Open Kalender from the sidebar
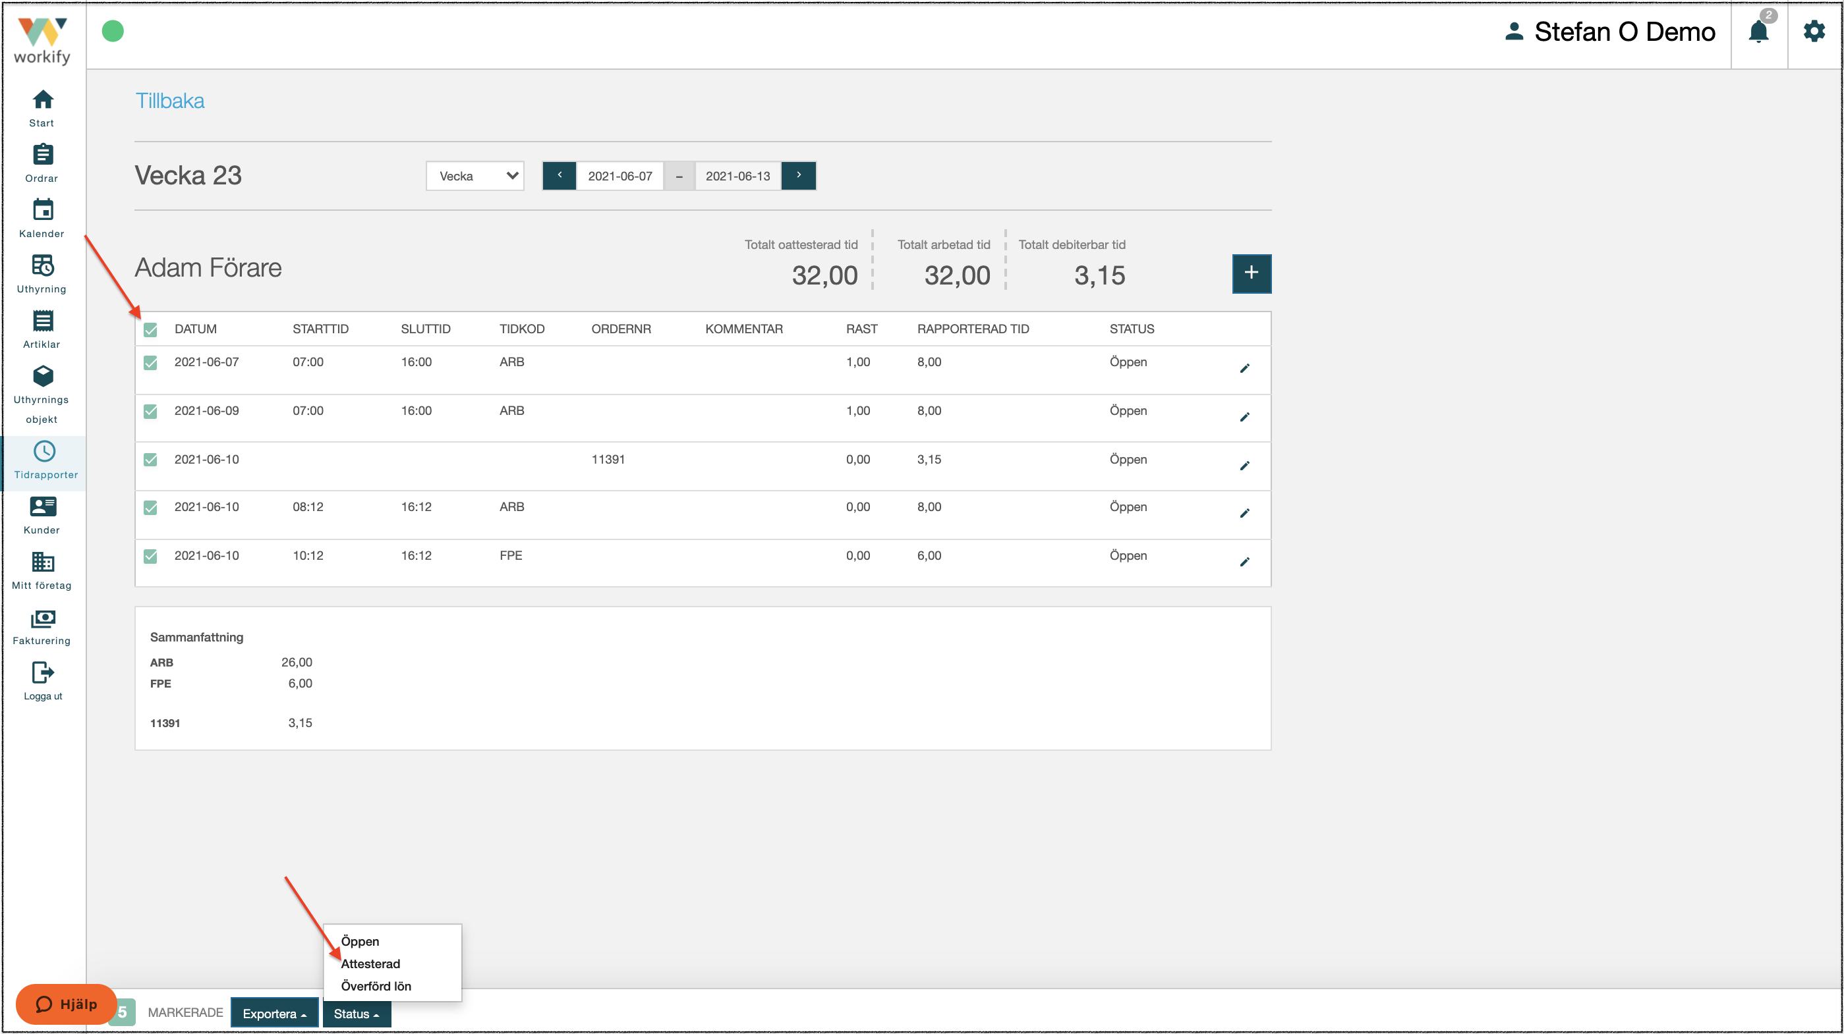Viewport: 1844px width, 1034px height. [42, 218]
